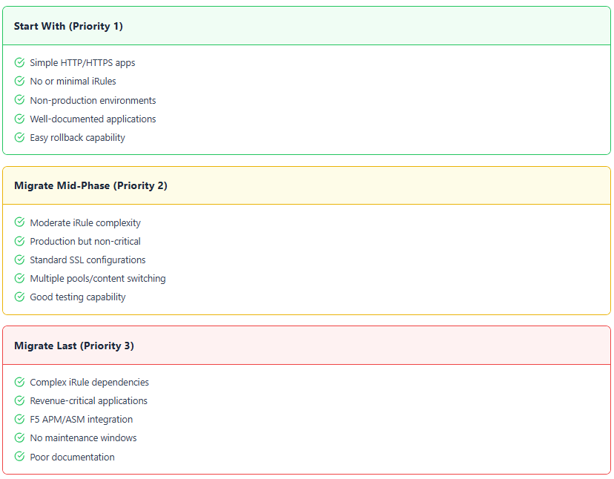Click check icon next to Complex iRule dependencies
This screenshot has width=614, height=479.
click(19, 382)
